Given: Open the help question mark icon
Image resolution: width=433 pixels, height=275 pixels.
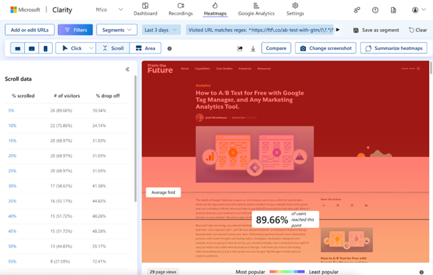Looking at the screenshot, I should [x=375, y=10].
